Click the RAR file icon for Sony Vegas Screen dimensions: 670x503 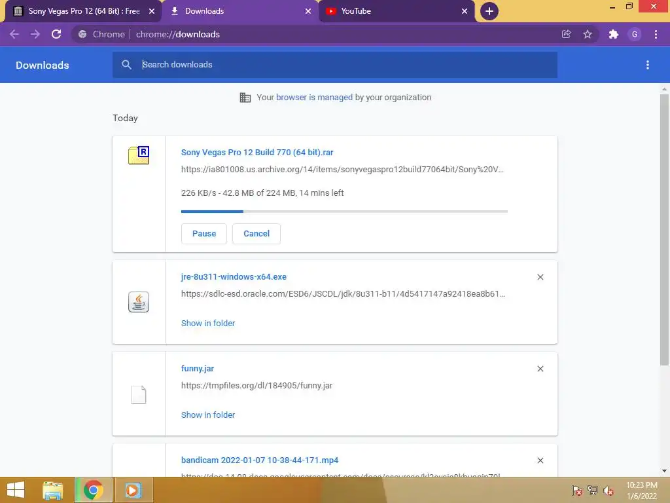139,155
